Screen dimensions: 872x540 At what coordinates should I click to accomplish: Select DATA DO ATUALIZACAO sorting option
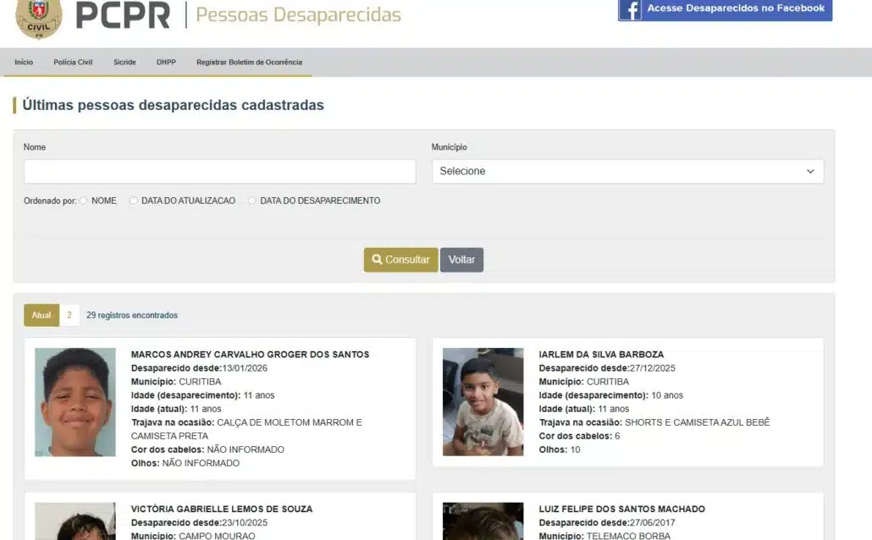click(134, 201)
